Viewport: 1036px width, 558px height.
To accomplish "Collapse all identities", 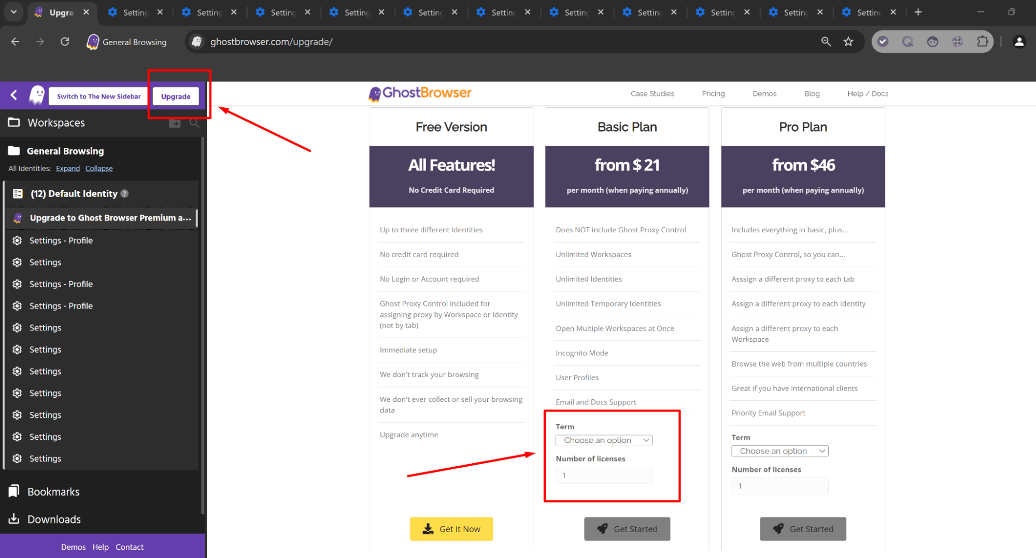I will click(99, 169).
